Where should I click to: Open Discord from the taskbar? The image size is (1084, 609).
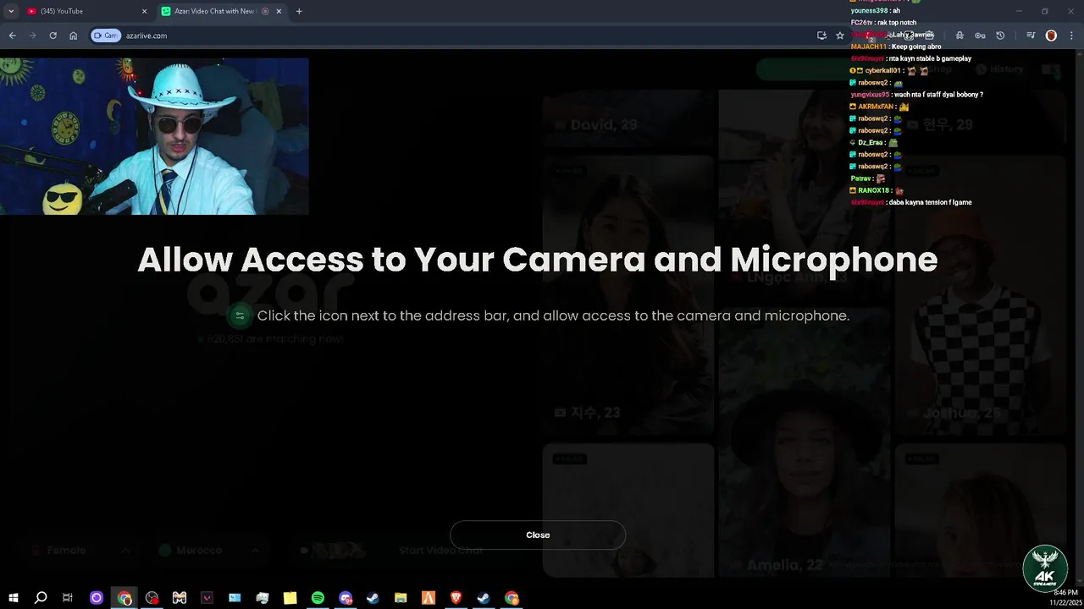[346, 598]
